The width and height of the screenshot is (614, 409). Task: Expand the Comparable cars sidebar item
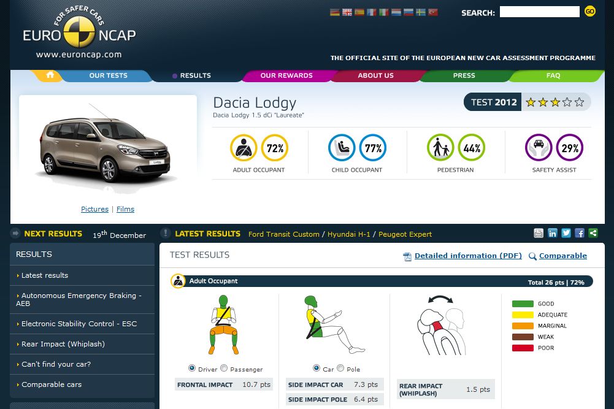[x=52, y=384]
